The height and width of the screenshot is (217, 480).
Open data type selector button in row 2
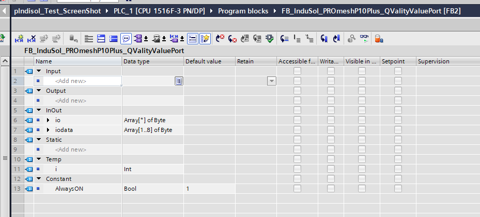179,81
